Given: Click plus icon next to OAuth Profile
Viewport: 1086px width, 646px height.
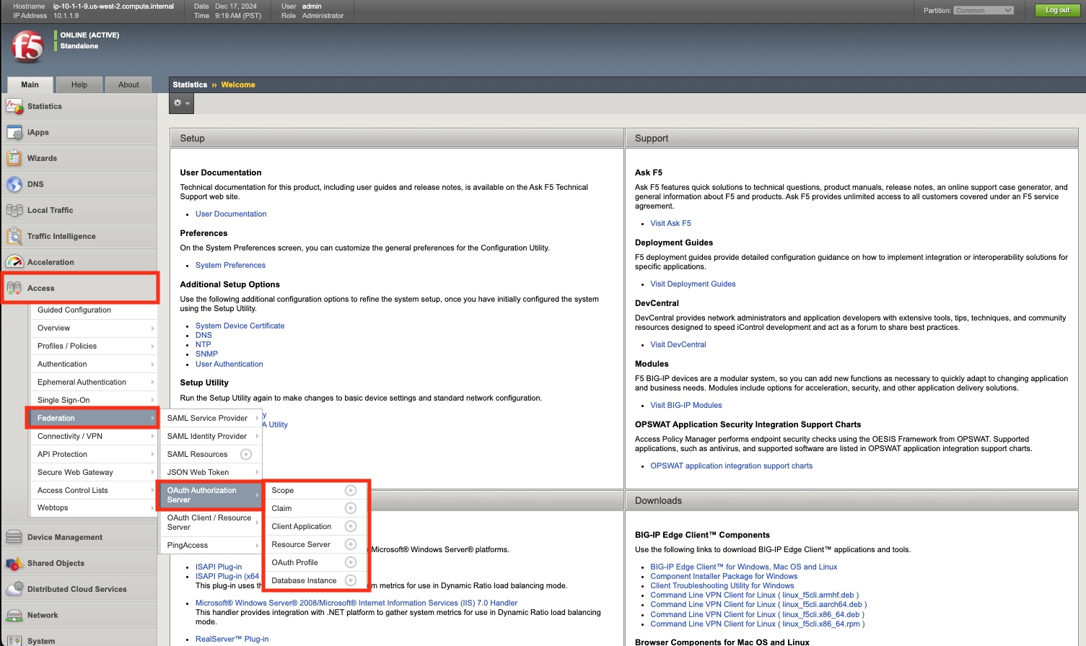Looking at the screenshot, I should (351, 562).
